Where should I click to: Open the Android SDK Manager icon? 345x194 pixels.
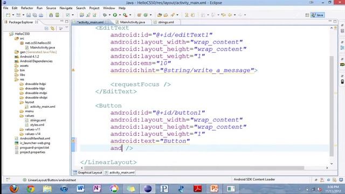[51, 15]
